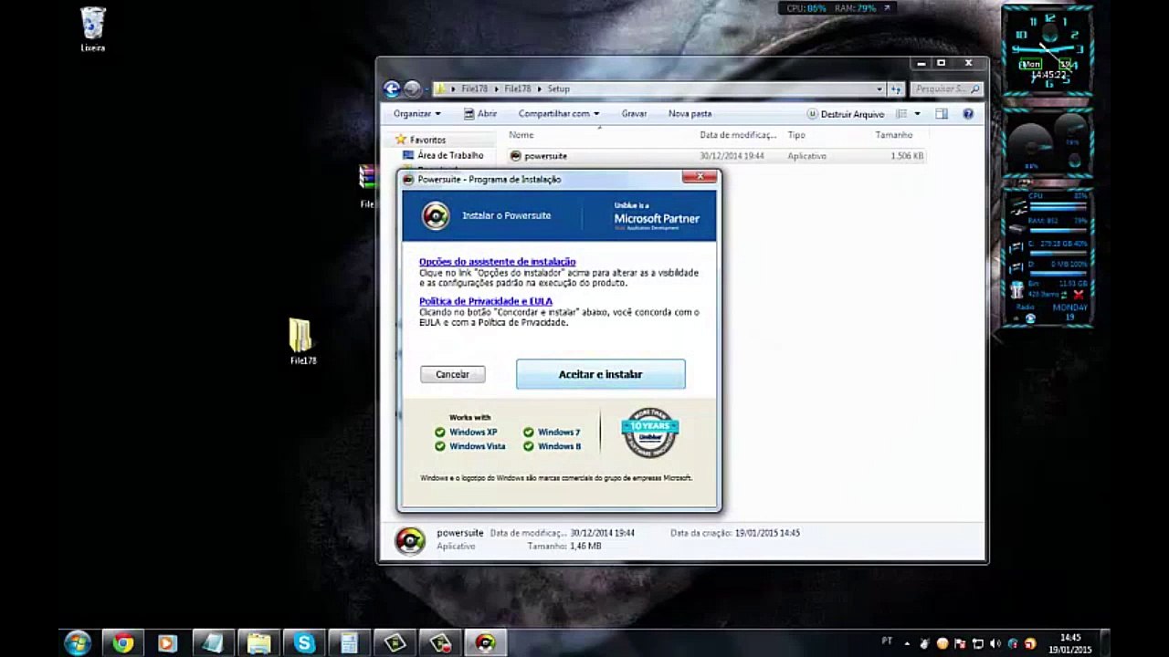Sort files by the Nome column
Viewport: 1169px width, 657px height.
pos(521,135)
